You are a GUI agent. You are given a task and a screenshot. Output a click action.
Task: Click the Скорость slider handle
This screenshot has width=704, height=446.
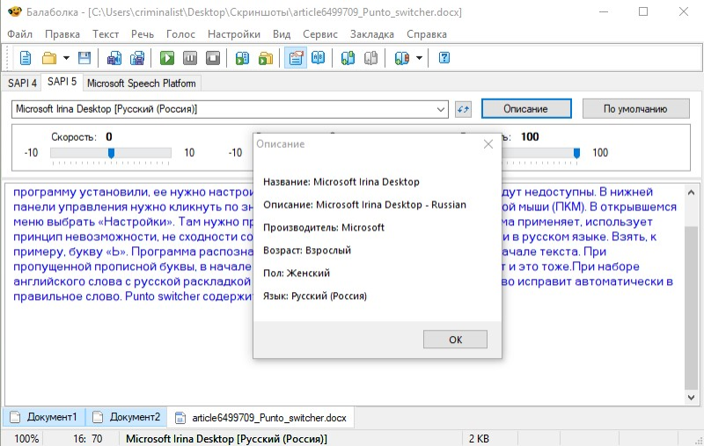pos(111,153)
